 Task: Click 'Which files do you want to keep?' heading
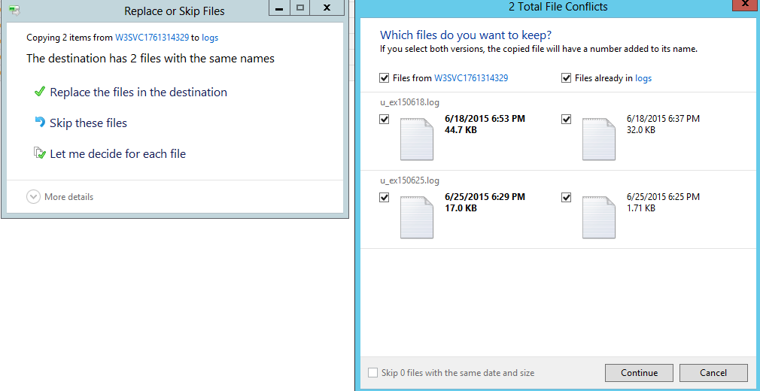465,35
